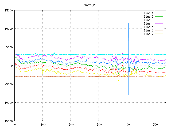Click the red sample beside line 1
The height and width of the screenshot is (128, 171).
[x=159, y=13]
